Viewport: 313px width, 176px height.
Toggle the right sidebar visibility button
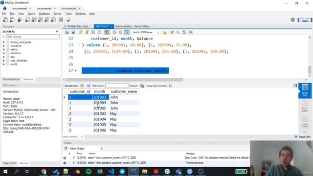pos(310,20)
